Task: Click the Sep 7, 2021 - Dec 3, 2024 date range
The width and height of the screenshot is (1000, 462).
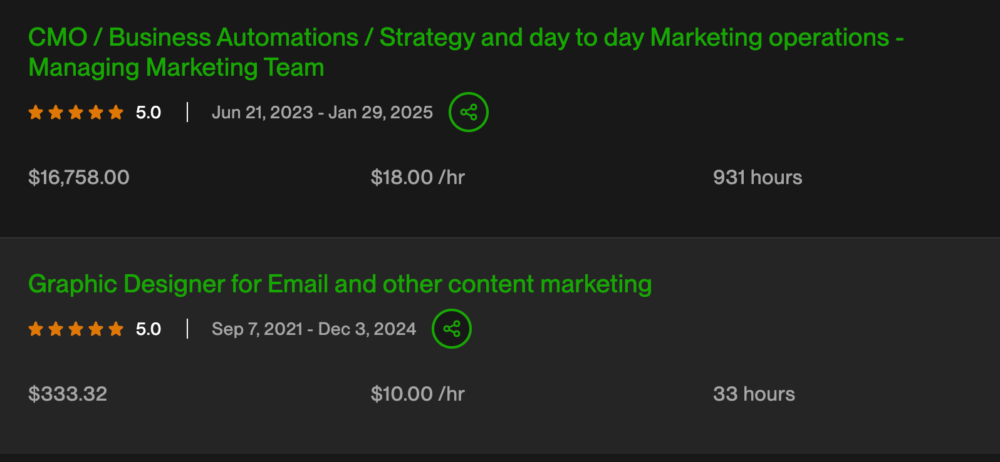Action: pyautogui.click(x=313, y=329)
